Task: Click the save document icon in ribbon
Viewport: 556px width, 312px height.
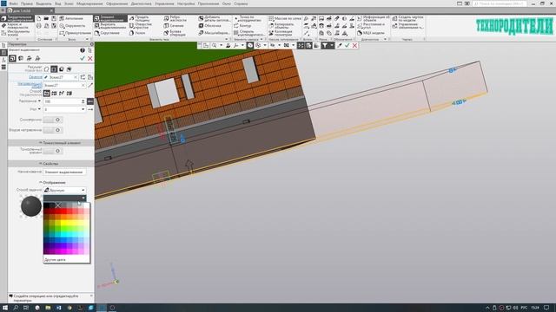Action: click(54, 18)
